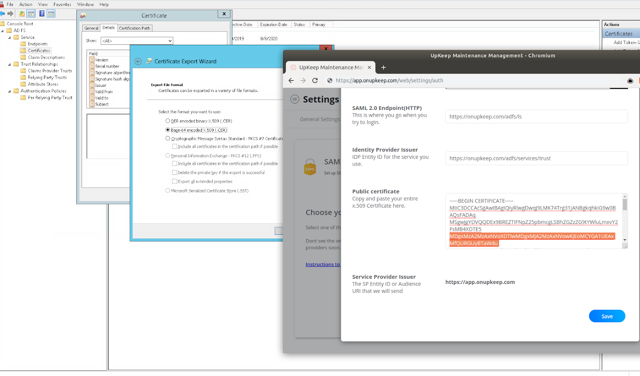This screenshot has width=640, height=376.
Task: Go forward using the MMC toolbar arrow
Action: [10, 14]
